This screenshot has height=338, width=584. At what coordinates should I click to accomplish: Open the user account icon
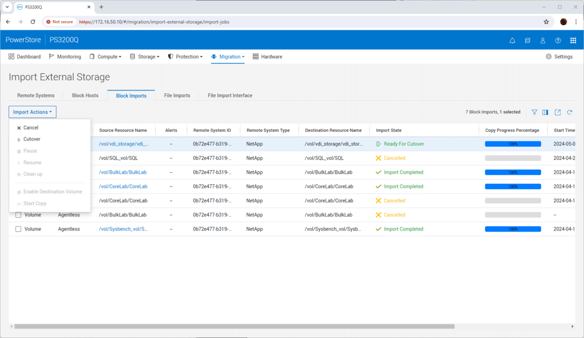tap(543, 40)
